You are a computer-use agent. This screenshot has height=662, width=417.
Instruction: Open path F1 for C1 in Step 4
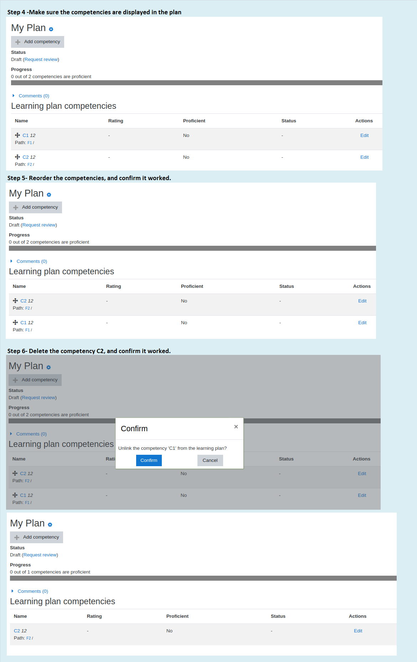tap(30, 143)
